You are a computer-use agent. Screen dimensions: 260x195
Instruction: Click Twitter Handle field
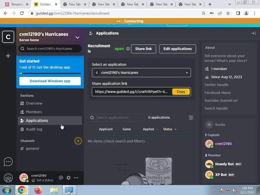[x=216, y=85]
